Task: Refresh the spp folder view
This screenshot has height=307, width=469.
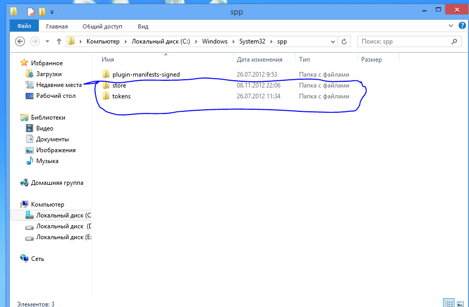Action: pyautogui.click(x=344, y=41)
